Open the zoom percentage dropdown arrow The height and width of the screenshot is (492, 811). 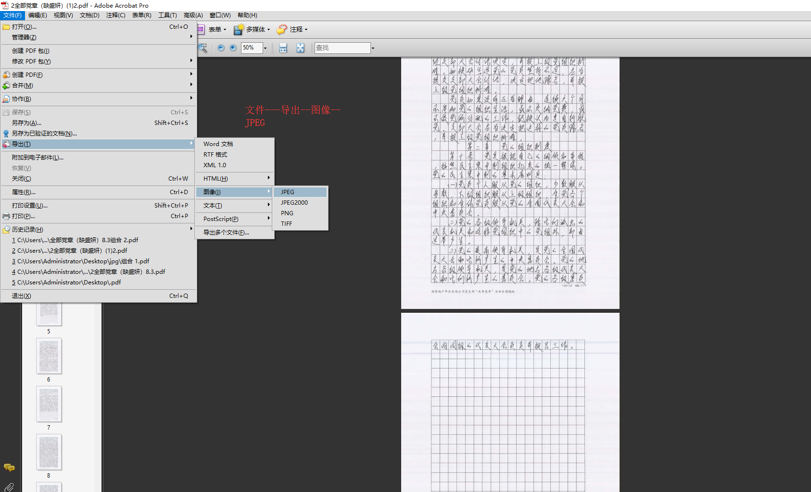coord(265,48)
